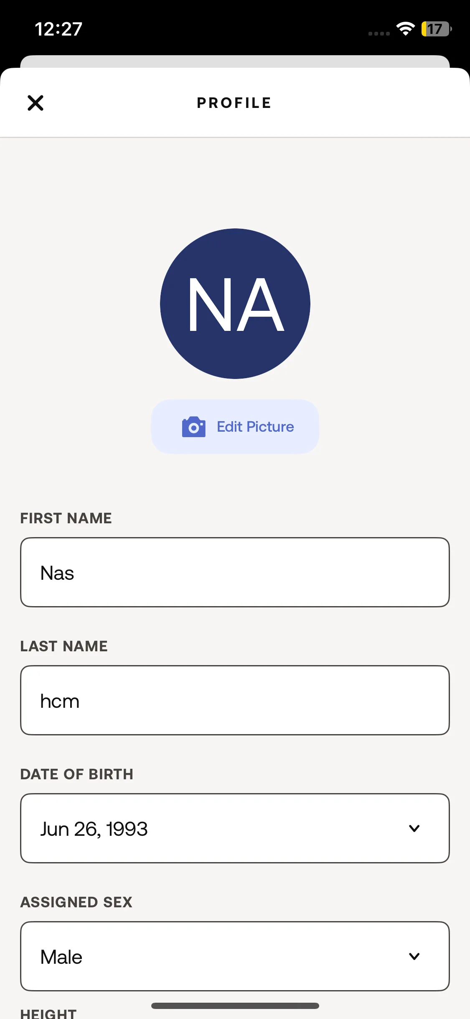
Task: Close the Profile sheet with X icon
Action: point(36,103)
